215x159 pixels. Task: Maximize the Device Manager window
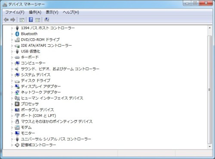point(195,3)
